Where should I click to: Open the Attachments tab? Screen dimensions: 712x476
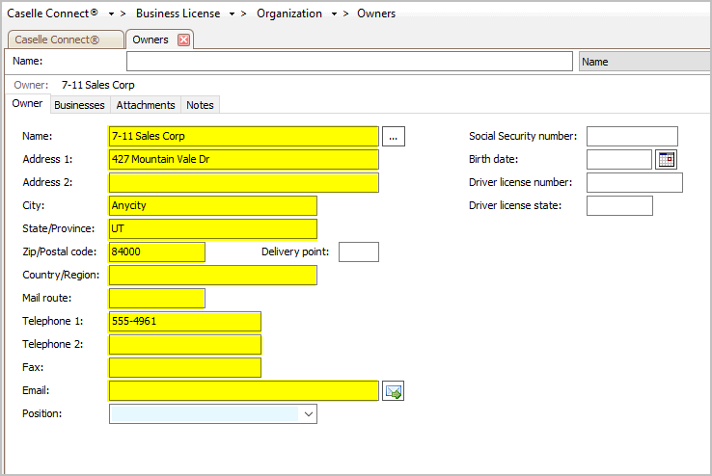tap(146, 105)
